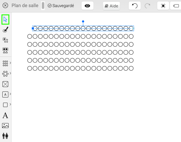This screenshot has width=181, height=142.
Task: Select the general admission area tool
Action: click(x=5, y=94)
